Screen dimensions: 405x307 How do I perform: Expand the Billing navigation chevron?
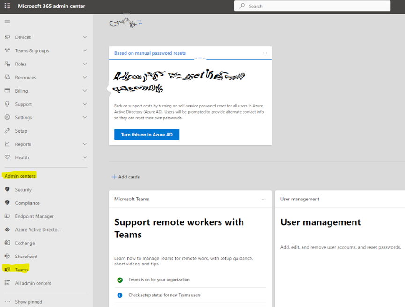85,91
